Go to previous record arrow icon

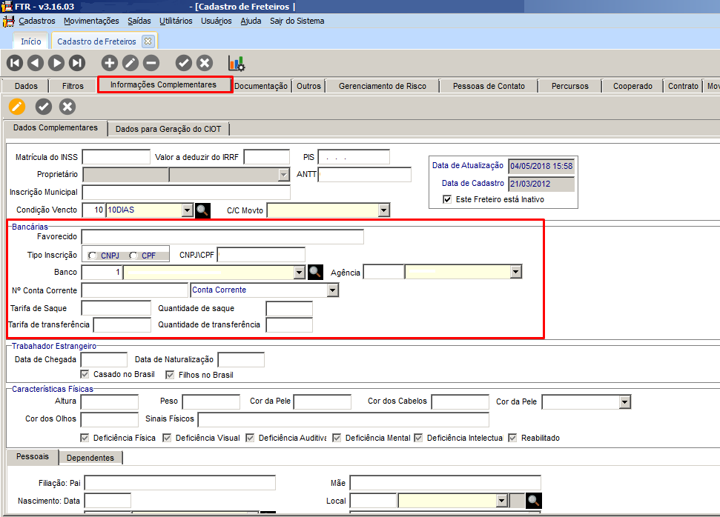(x=36, y=63)
